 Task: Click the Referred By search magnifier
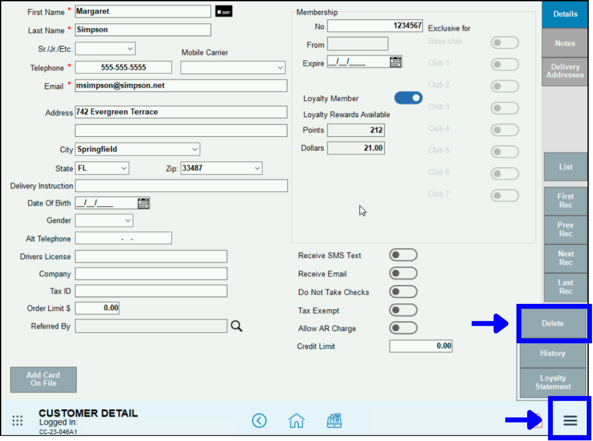click(237, 326)
